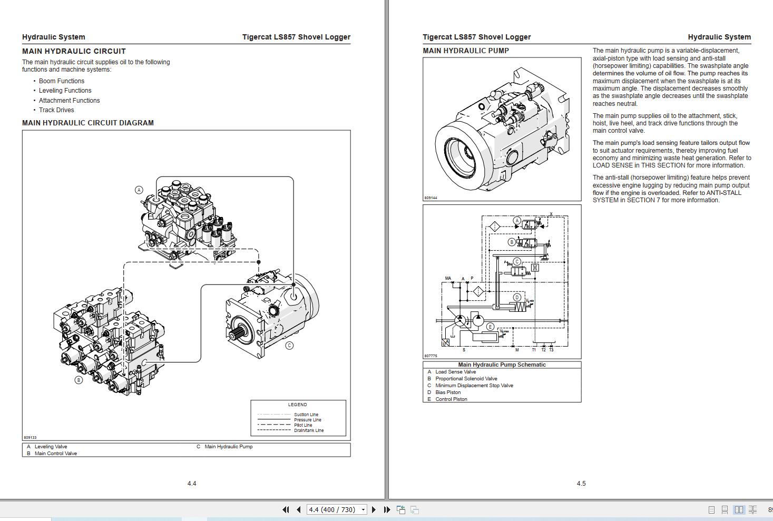The image size is (773, 521).
Task: Click the page label showing 4.4 (400 / 730)
Action: click(x=332, y=510)
